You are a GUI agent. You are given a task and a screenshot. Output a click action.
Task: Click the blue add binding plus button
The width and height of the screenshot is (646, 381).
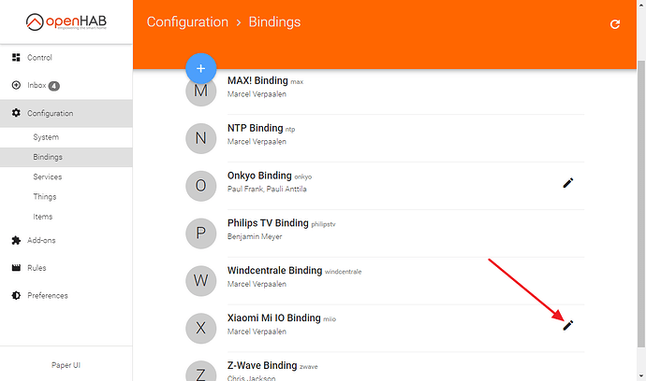pyautogui.click(x=201, y=68)
